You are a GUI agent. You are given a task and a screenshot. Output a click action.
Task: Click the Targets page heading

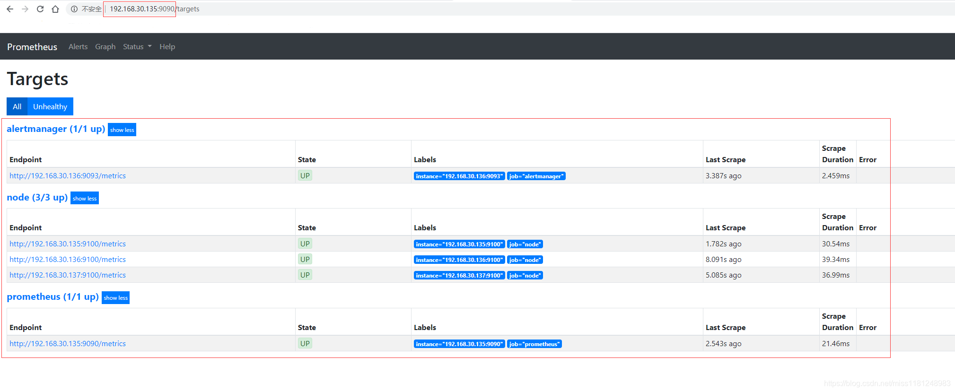point(37,79)
